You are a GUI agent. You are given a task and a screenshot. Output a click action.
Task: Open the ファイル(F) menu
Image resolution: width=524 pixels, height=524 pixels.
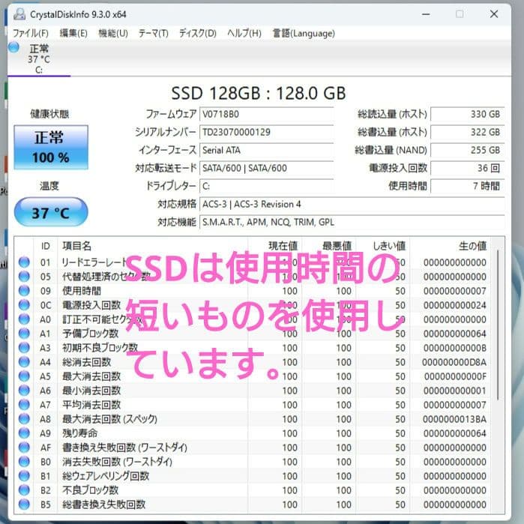[x=31, y=33]
